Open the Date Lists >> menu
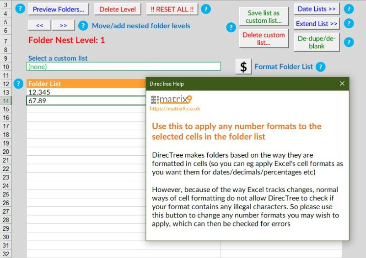The width and height of the screenshot is (366, 258). (317, 9)
